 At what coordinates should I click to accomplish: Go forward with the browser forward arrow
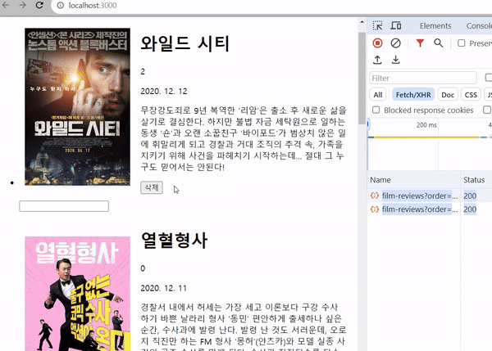tap(22, 5)
